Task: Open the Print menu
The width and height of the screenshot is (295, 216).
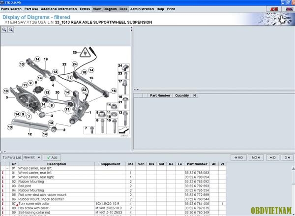Action: 171,9
